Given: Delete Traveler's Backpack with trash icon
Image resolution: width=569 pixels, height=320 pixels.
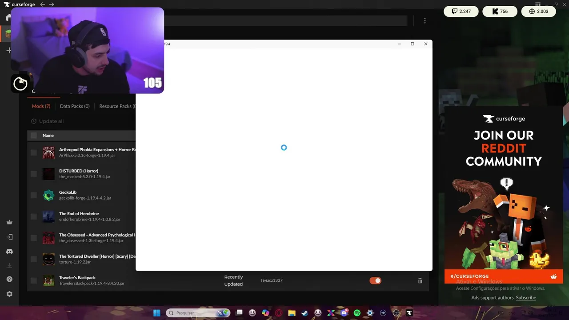Looking at the screenshot, I should pyautogui.click(x=420, y=280).
